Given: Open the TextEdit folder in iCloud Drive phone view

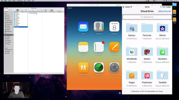Looking at the screenshot, I should coord(162,75).
